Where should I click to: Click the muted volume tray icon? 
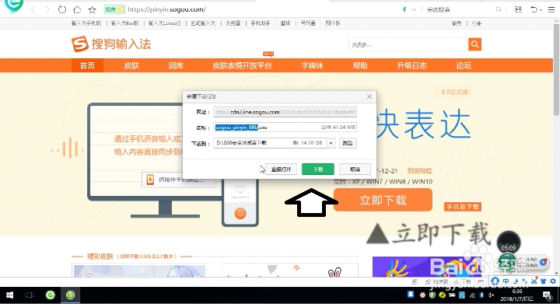tap(491, 295)
